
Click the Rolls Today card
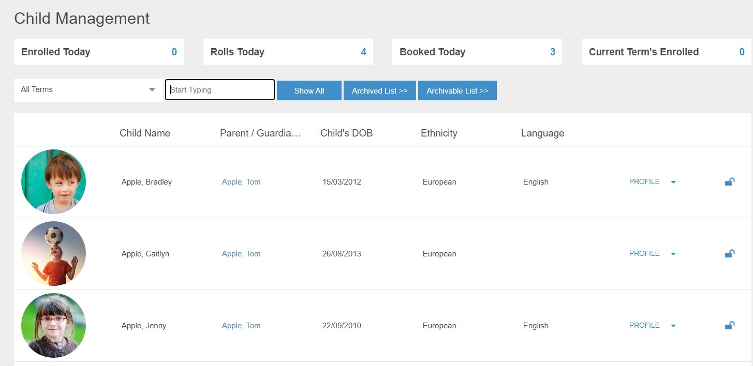pyautogui.click(x=288, y=52)
